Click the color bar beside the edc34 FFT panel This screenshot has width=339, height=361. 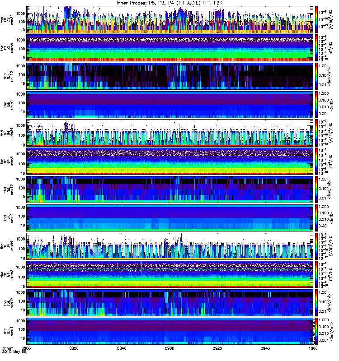click(x=316, y=246)
